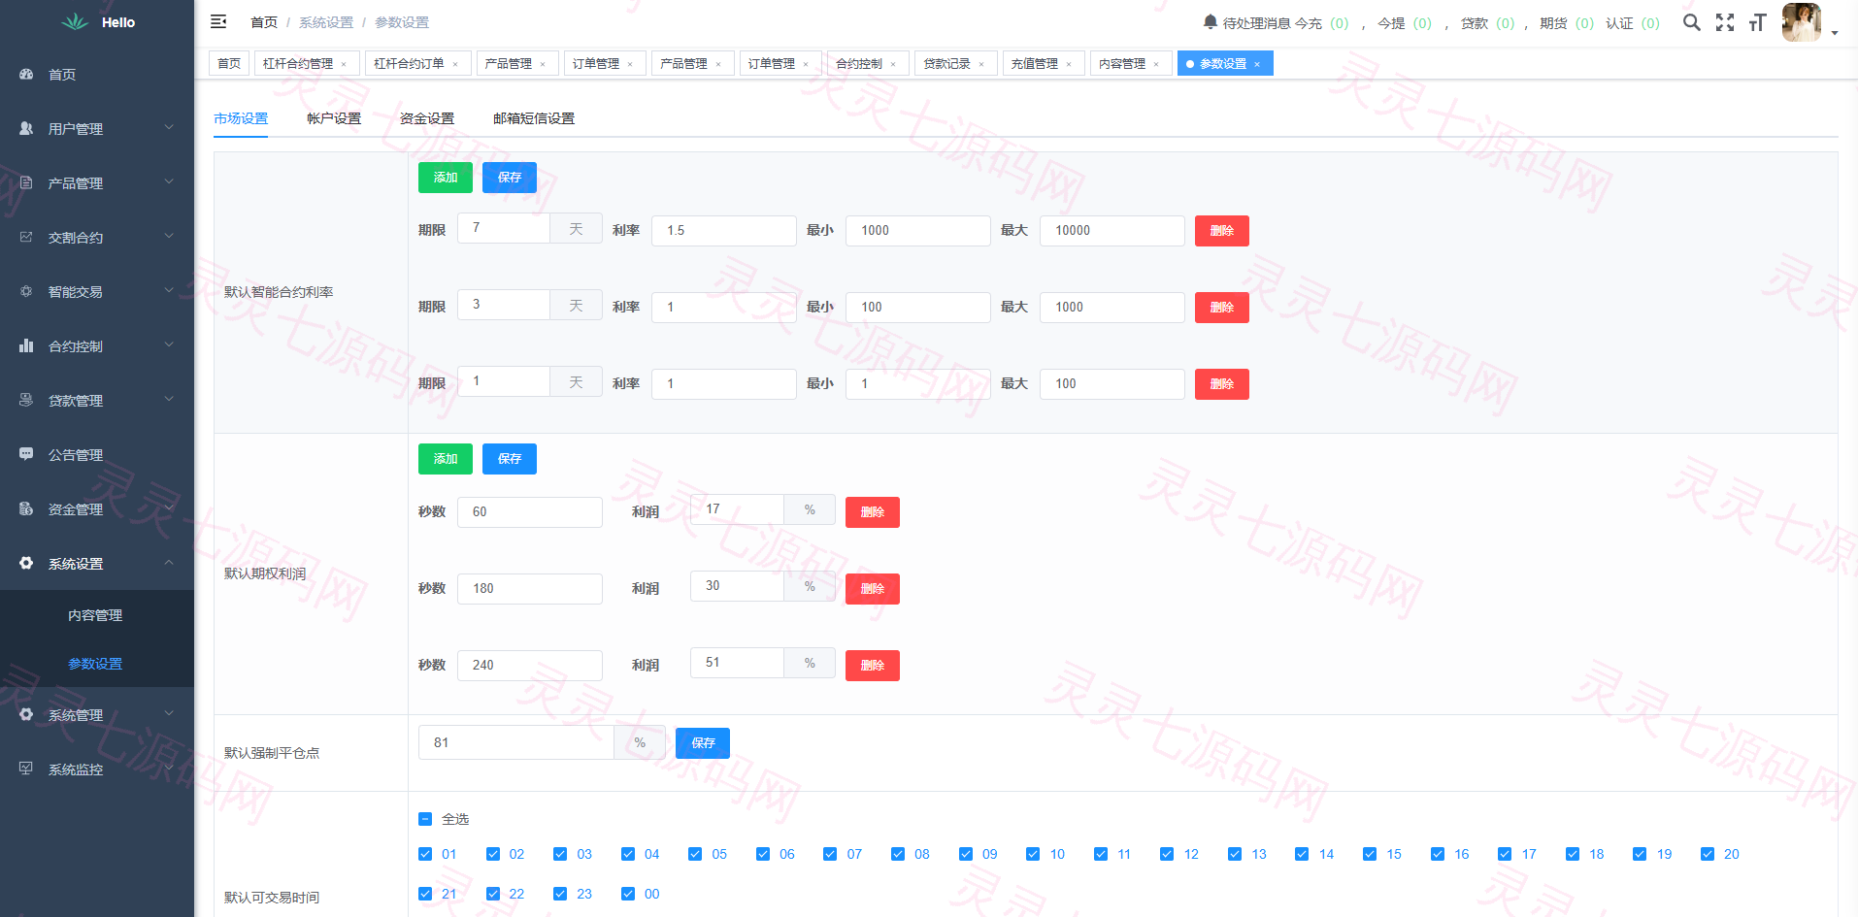1858x917 pixels.
Task: Expand the 贷款管理 sidebar submenu
Action: 169,399
